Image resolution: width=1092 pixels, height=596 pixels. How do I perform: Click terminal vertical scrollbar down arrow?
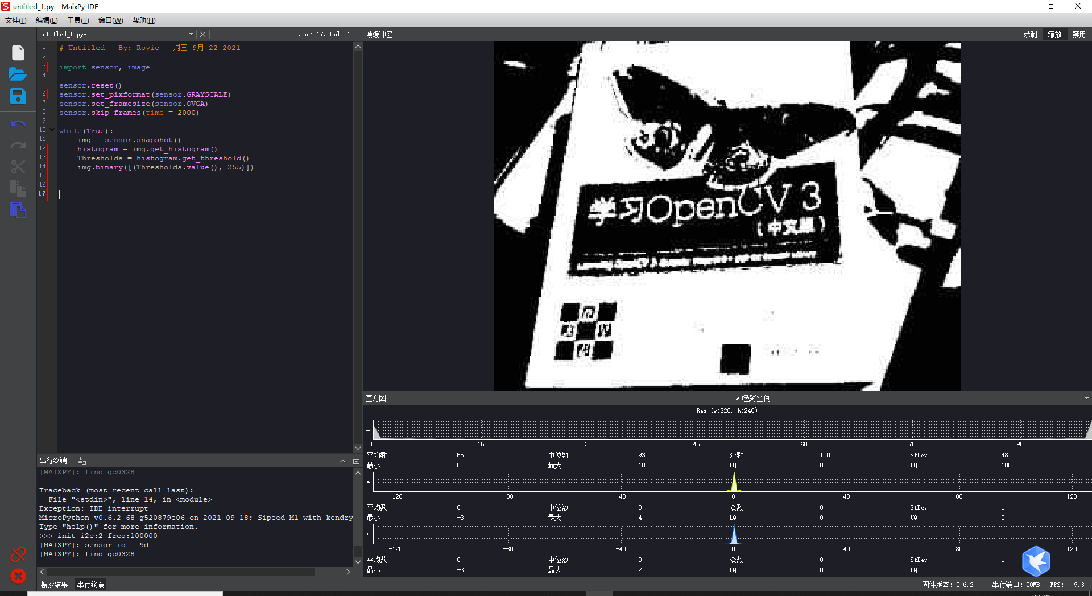(358, 562)
